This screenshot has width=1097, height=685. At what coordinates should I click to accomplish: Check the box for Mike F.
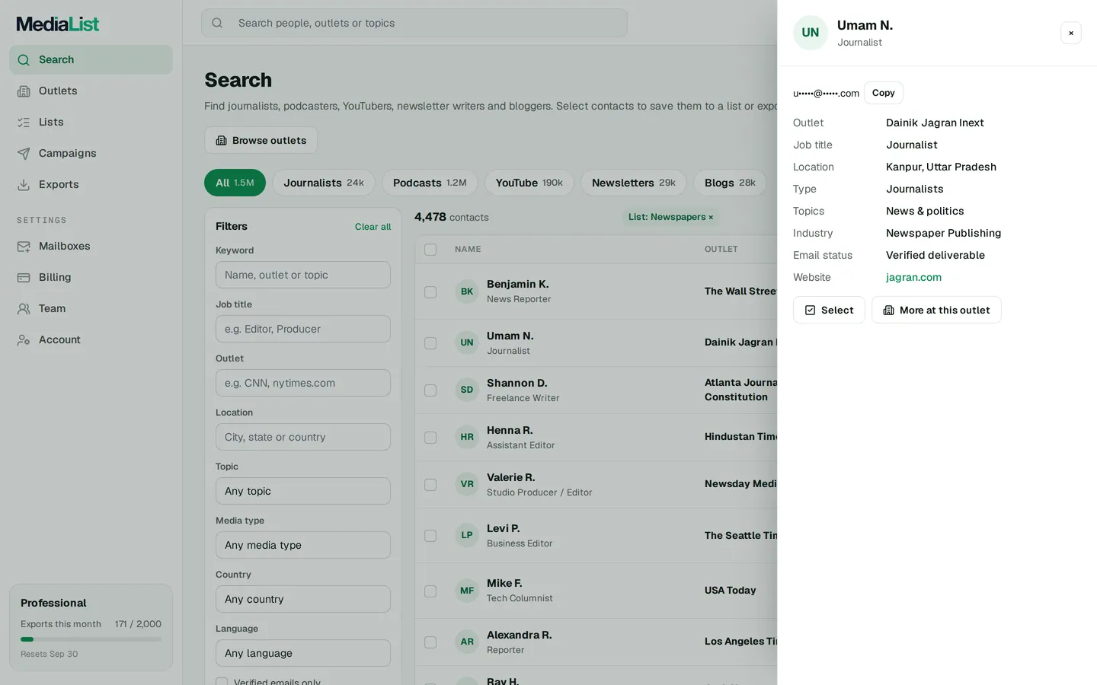[430, 591]
